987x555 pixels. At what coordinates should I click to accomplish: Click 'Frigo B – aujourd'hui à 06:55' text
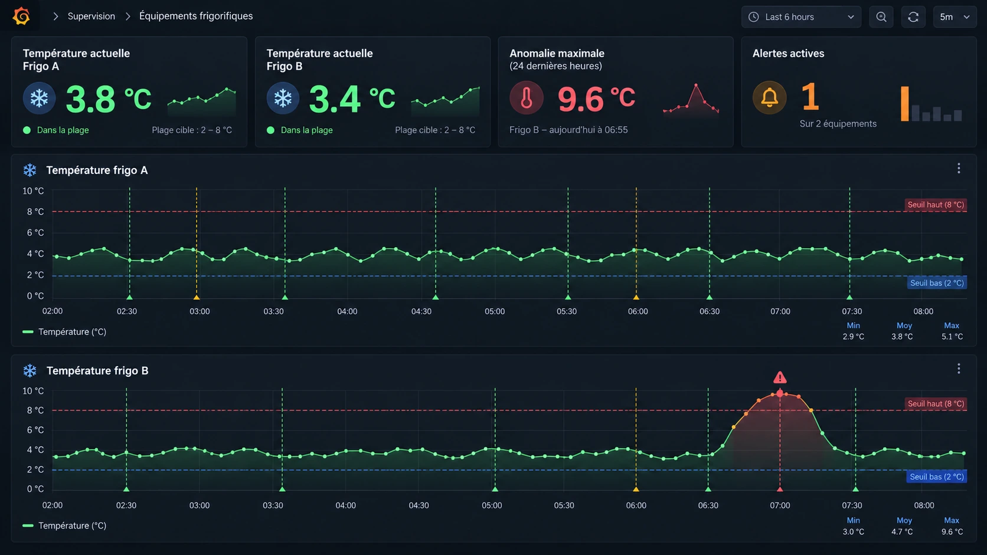568,130
